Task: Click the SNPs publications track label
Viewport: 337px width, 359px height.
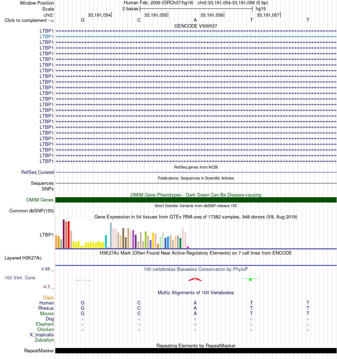Action: point(48,189)
